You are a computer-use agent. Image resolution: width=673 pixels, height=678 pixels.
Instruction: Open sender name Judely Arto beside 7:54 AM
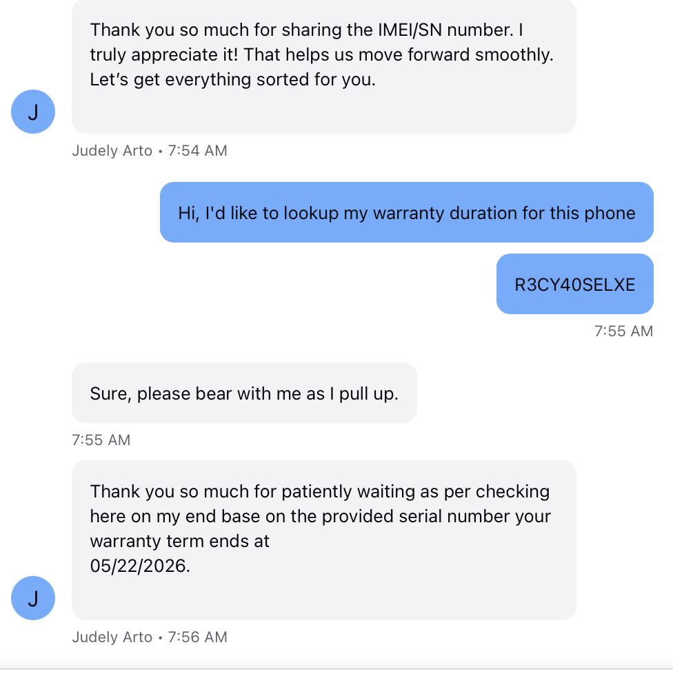click(112, 151)
